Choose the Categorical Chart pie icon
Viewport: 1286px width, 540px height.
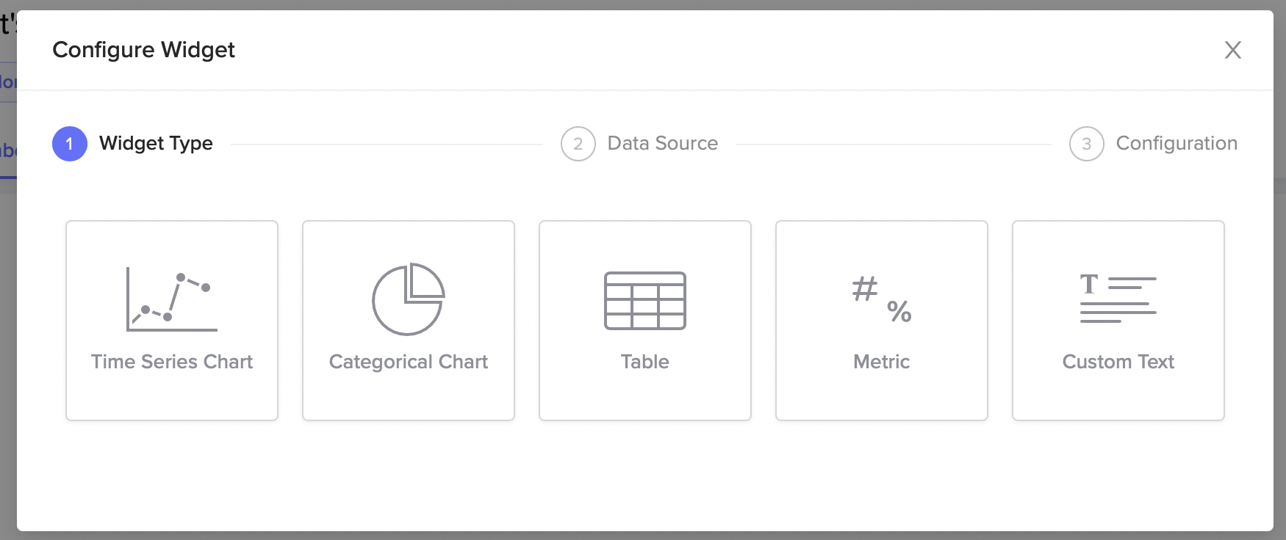point(409,299)
